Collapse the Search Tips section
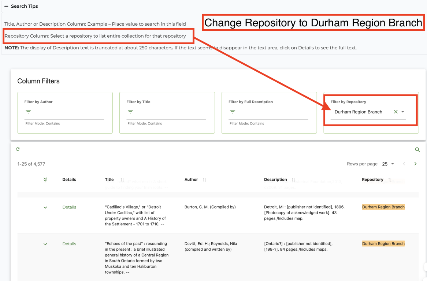Viewport: 427px width, 281px height. point(7,6)
